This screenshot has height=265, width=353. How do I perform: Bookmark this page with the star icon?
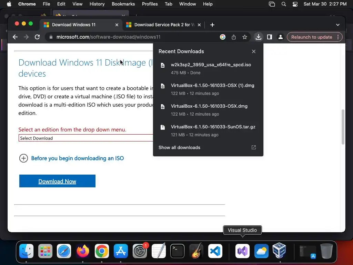[x=245, y=37]
